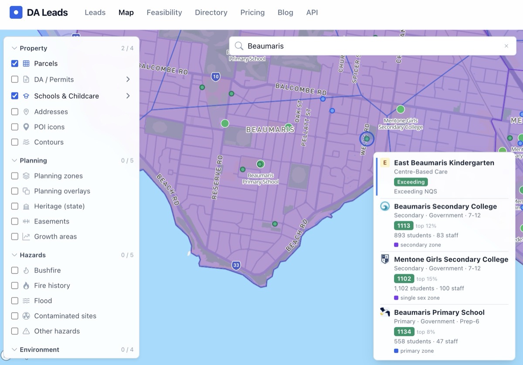Click the DA Leads logo icon
The height and width of the screenshot is (365, 523).
point(16,12)
